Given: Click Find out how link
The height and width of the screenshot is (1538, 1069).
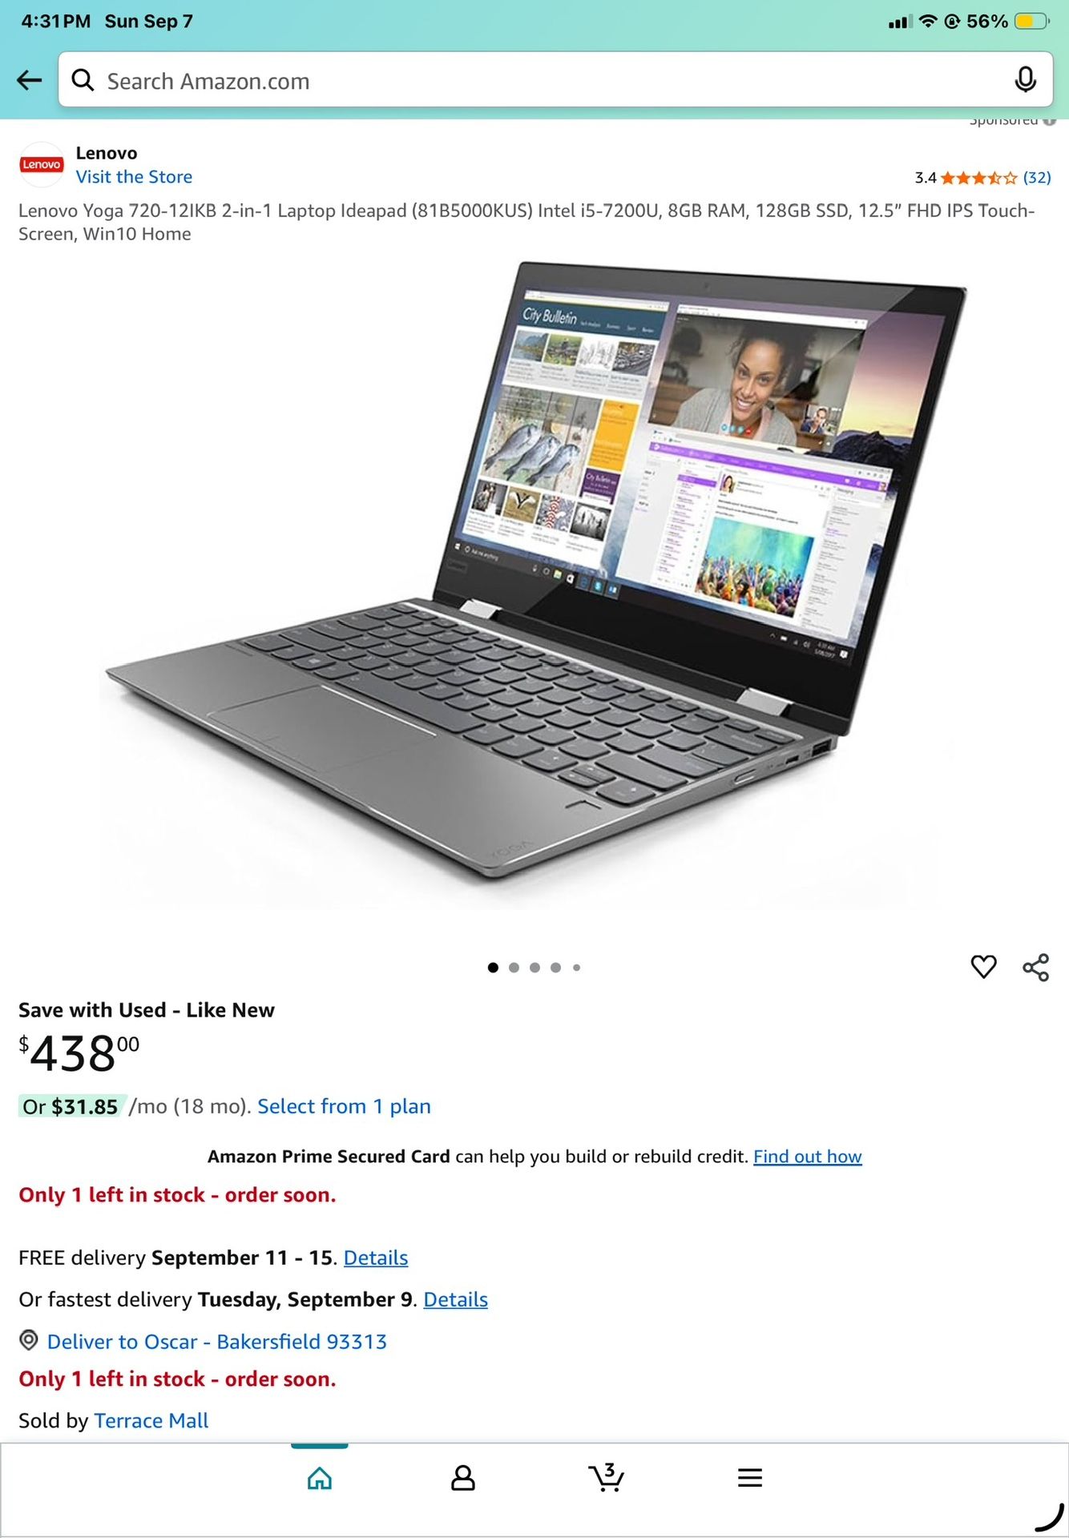Looking at the screenshot, I should pyautogui.click(x=807, y=1157).
